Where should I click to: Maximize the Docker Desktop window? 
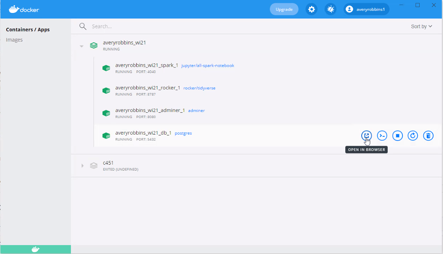tap(418, 5)
